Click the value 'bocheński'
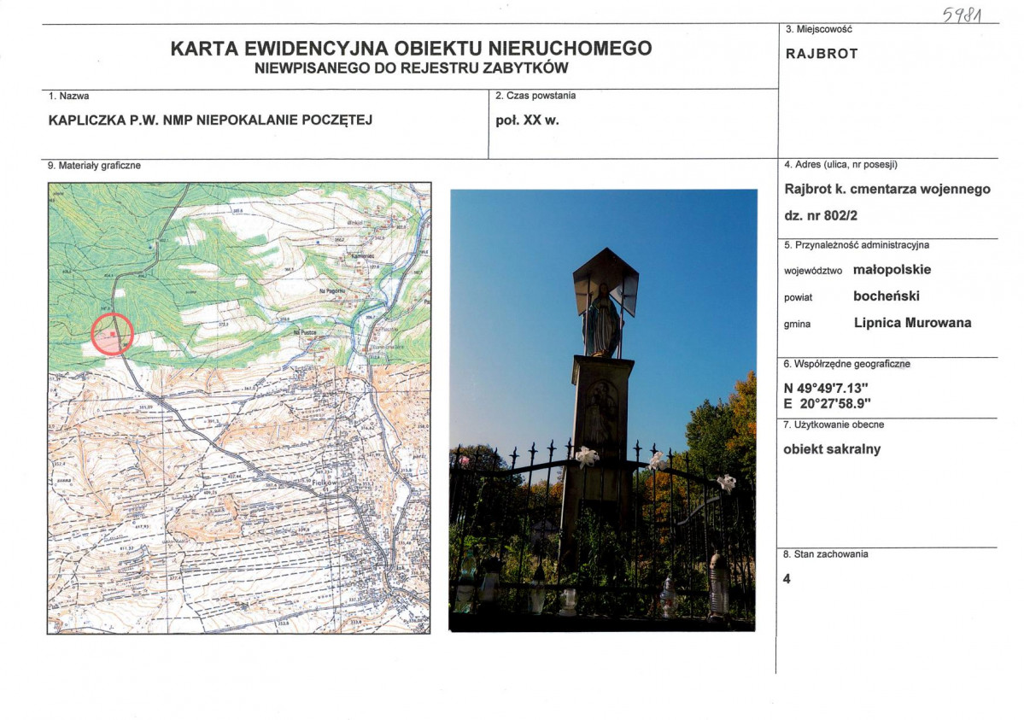 point(886,296)
